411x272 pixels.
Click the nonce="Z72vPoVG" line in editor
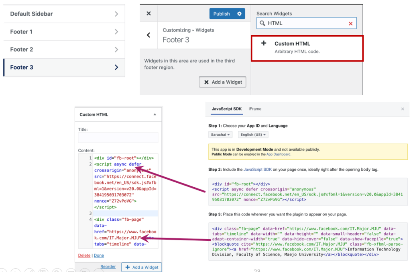115,201
